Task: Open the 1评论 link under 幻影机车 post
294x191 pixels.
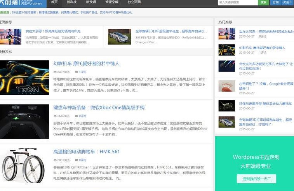Action: click(83, 72)
